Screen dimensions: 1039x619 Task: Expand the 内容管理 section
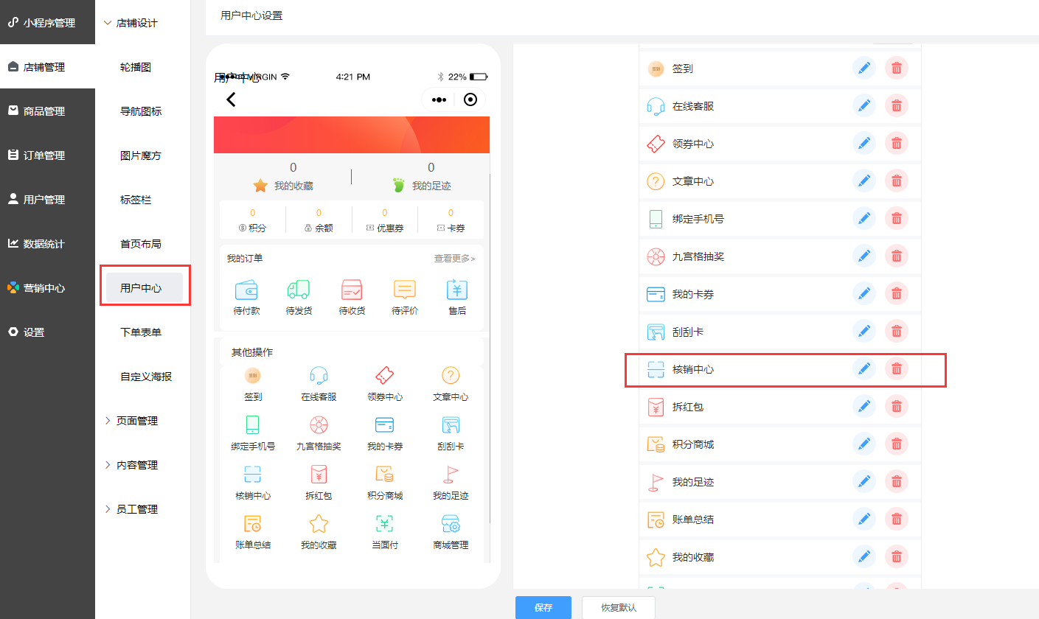tap(131, 465)
